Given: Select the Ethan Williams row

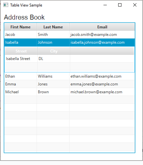Looking at the screenshot, I should tap(70, 76).
